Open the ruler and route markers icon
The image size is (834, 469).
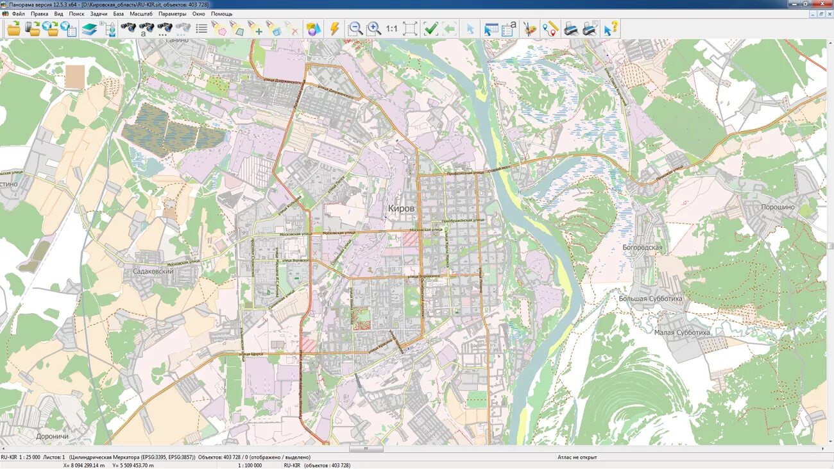tap(550, 28)
